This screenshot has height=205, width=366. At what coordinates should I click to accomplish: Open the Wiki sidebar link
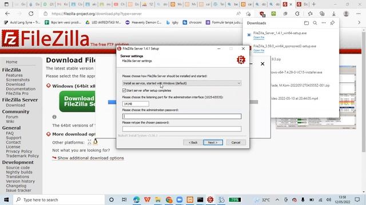tap(10, 121)
